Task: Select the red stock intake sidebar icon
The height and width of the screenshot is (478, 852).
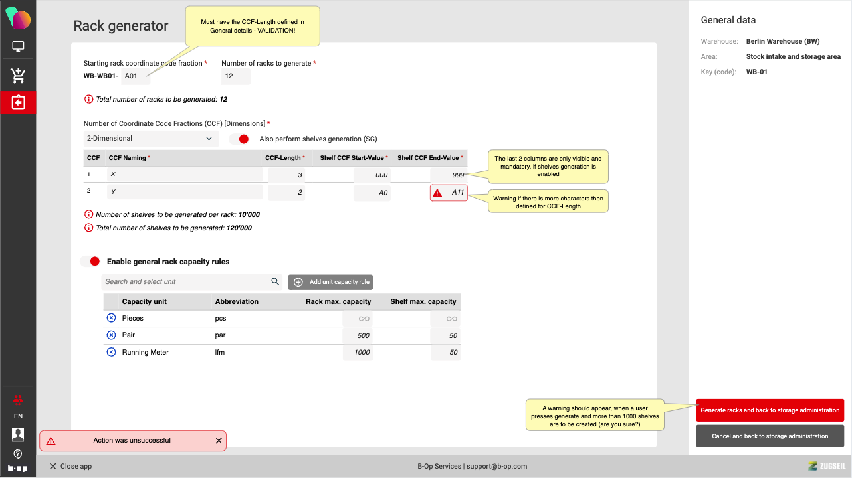Action: click(x=18, y=103)
